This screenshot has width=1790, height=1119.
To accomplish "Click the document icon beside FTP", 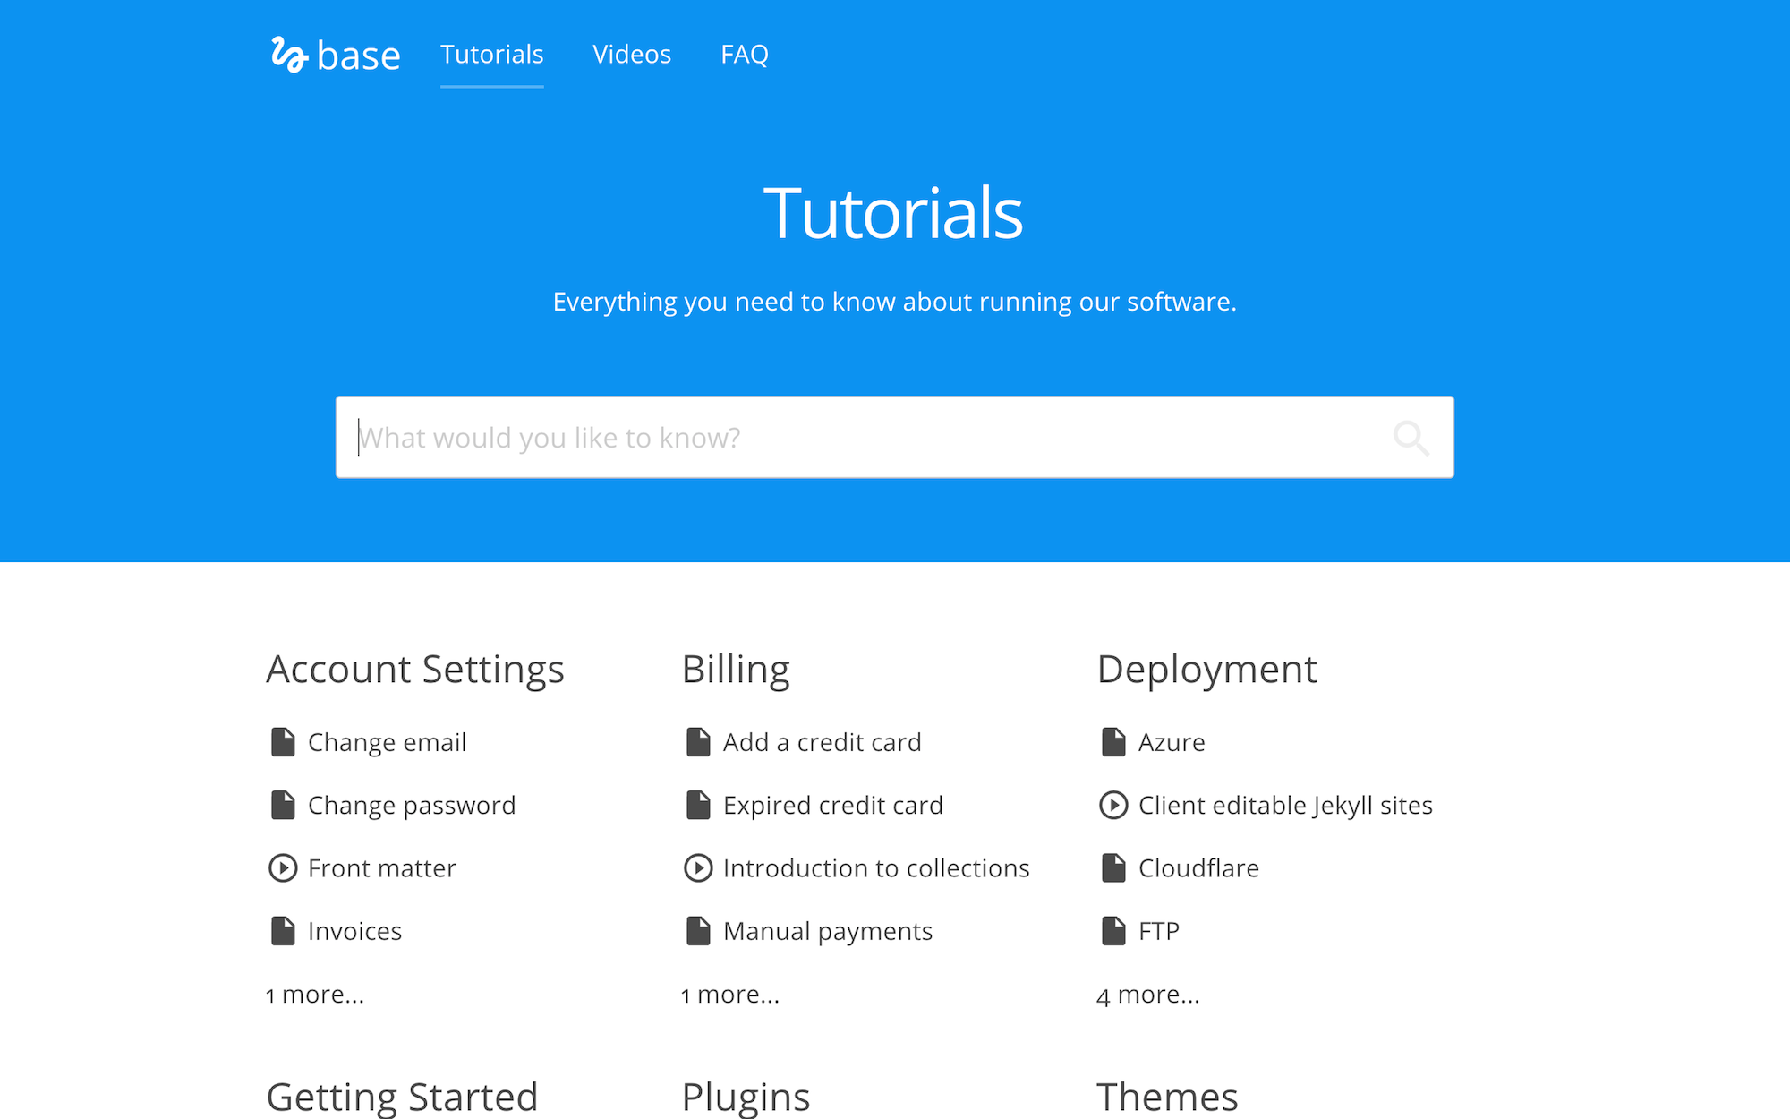I will coord(1113,931).
